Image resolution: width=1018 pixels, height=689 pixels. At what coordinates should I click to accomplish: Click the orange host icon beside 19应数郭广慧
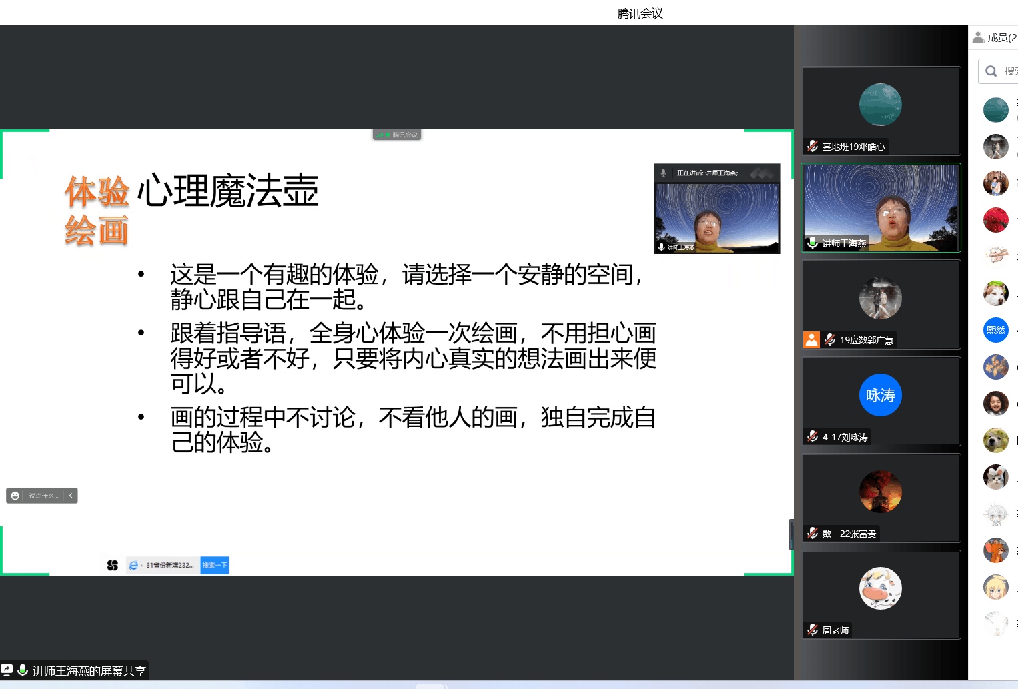pyautogui.click(x=811, y=339)
